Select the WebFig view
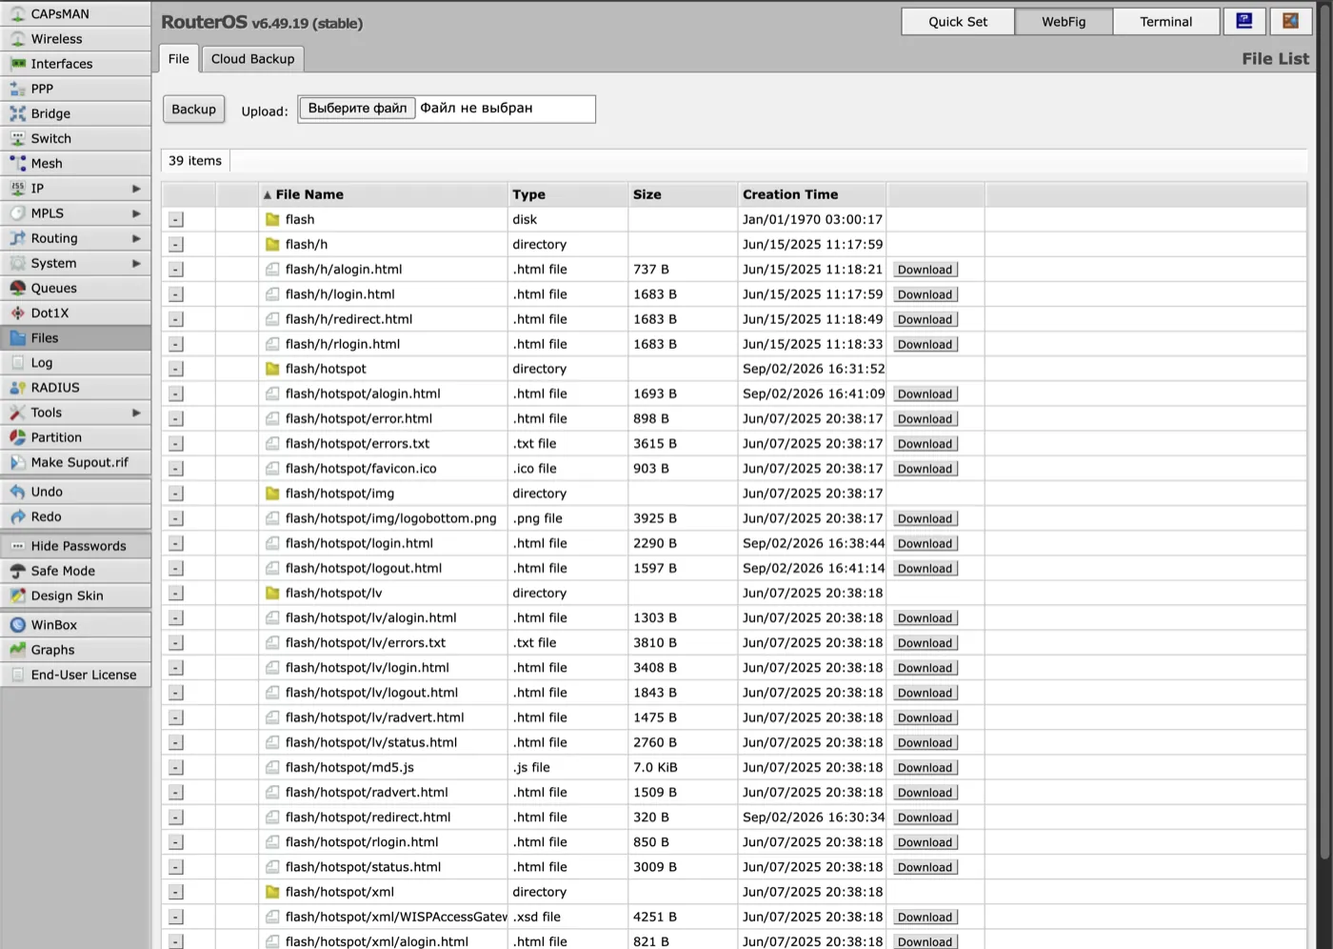Screen dimensions: 1333x949 click(x=1064, y=21)
